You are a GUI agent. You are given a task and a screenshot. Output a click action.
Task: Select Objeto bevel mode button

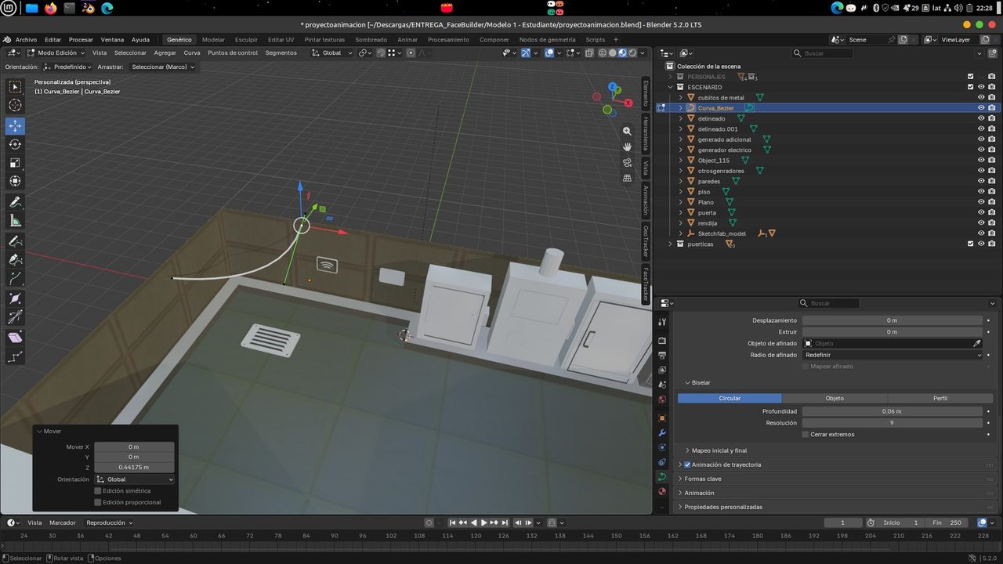835,398
